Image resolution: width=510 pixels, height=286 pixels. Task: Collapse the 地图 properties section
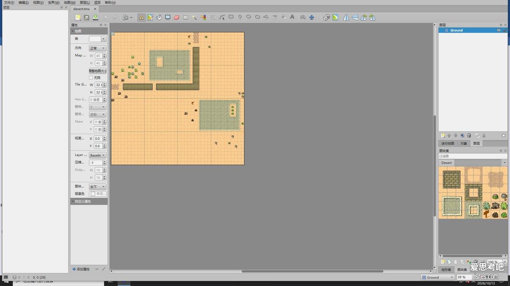click(72, 31)
